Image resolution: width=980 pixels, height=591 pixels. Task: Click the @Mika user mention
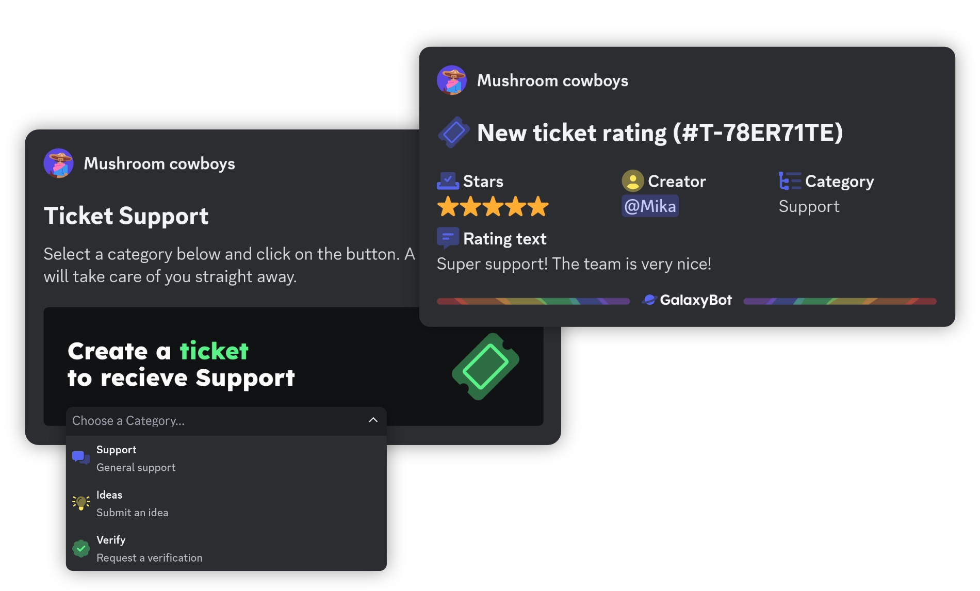coord(650,206)
